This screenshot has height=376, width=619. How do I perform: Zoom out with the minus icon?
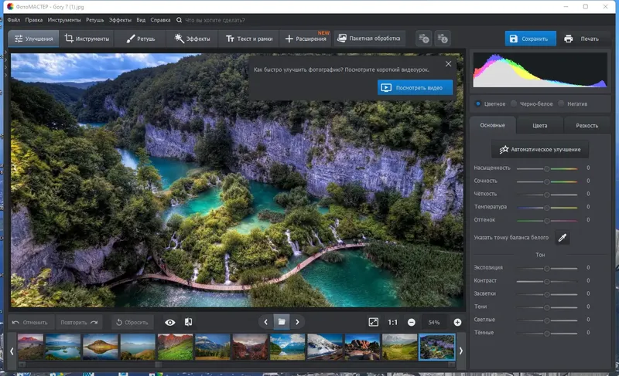pyautogui.click(x=412, y=322)
